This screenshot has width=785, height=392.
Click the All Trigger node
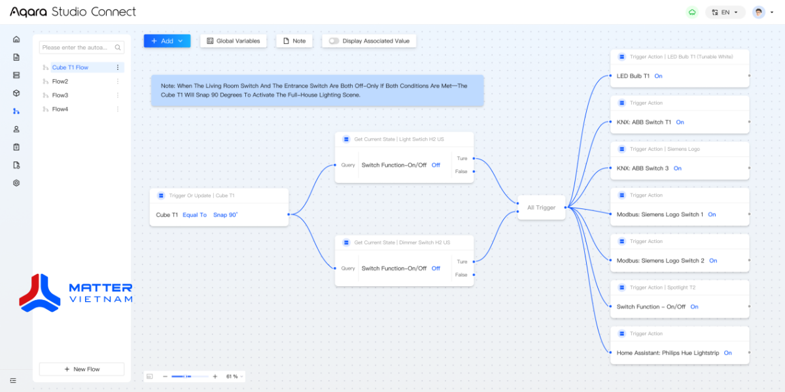(542, 208)
